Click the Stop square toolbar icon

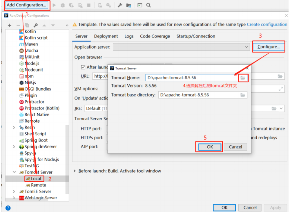coord(89,5)
